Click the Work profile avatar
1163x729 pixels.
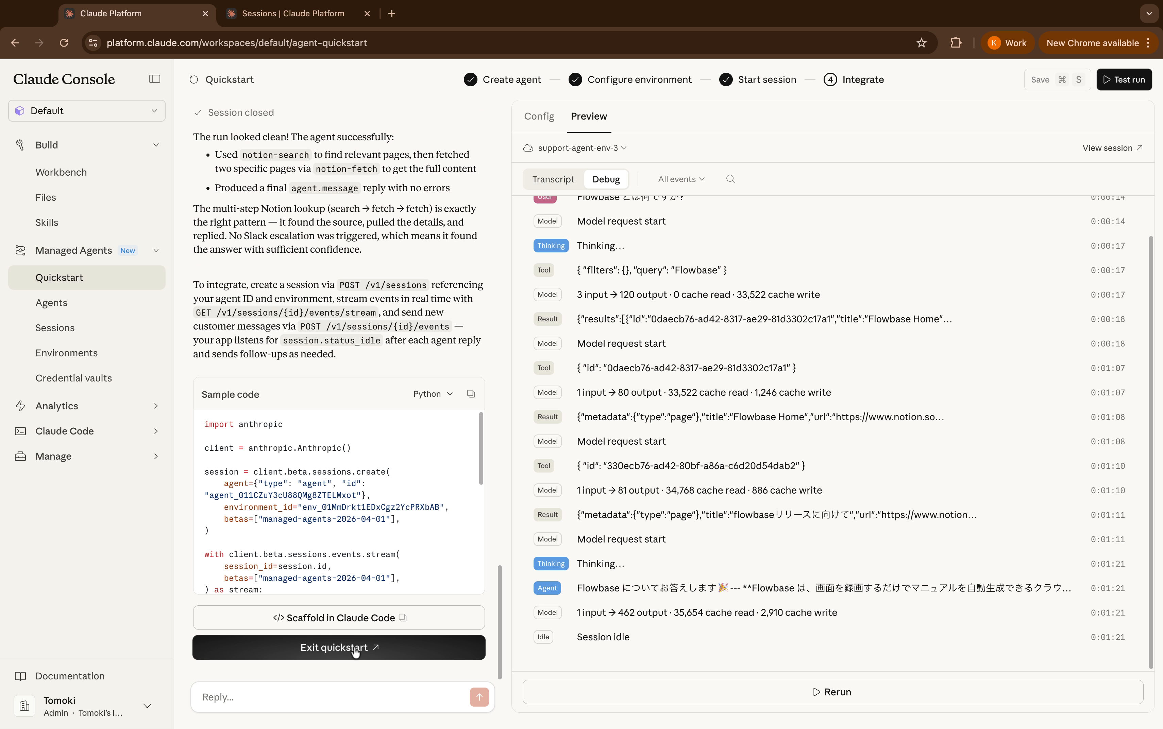point(994,43)
